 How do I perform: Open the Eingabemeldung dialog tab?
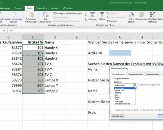tap(135, 74)
